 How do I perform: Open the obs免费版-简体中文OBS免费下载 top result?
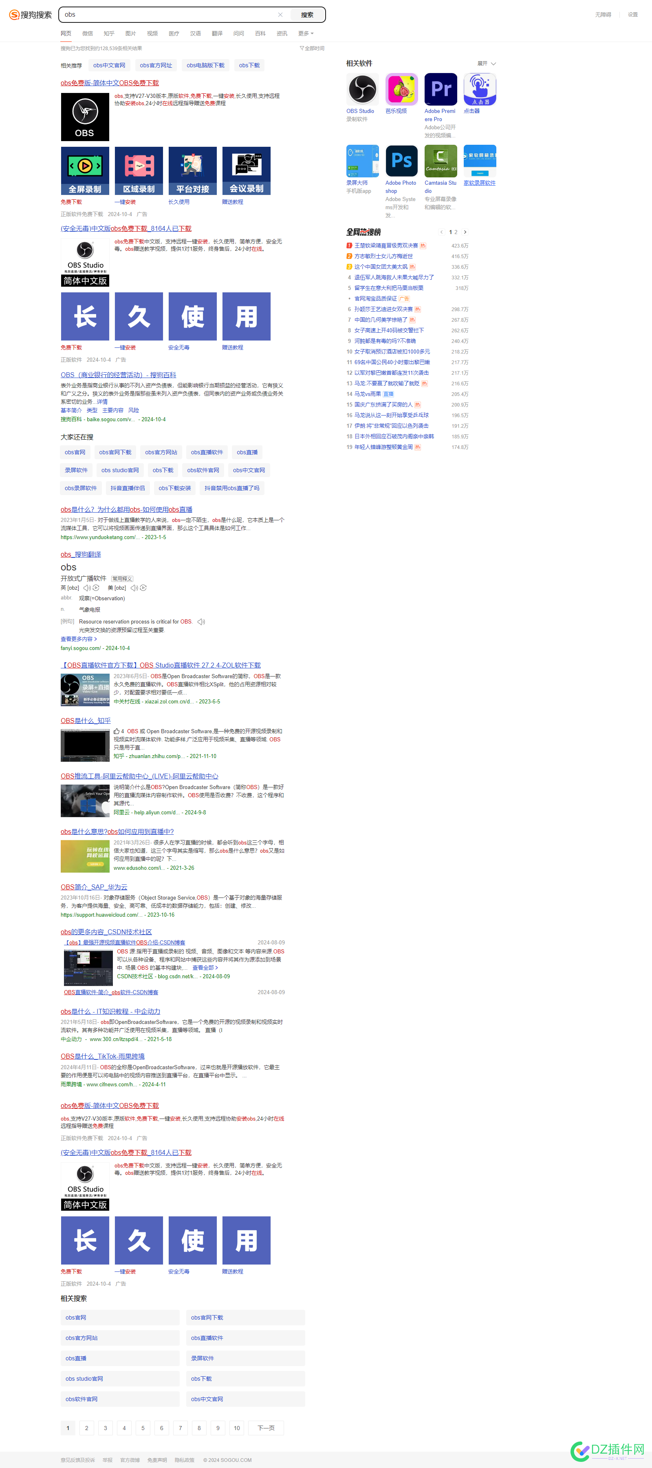click(110, 83)
